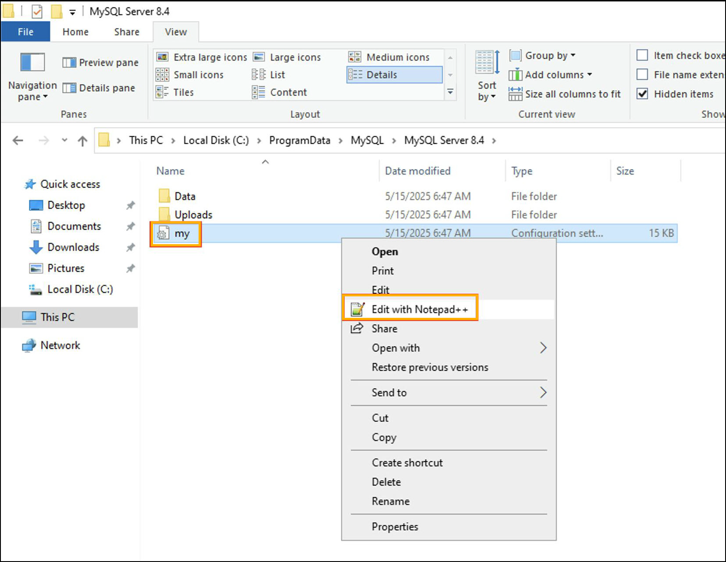The width and height of the screenshot is (726, 562).
Task: Switch to the Home ribbon tab
Action: point(75,32)
